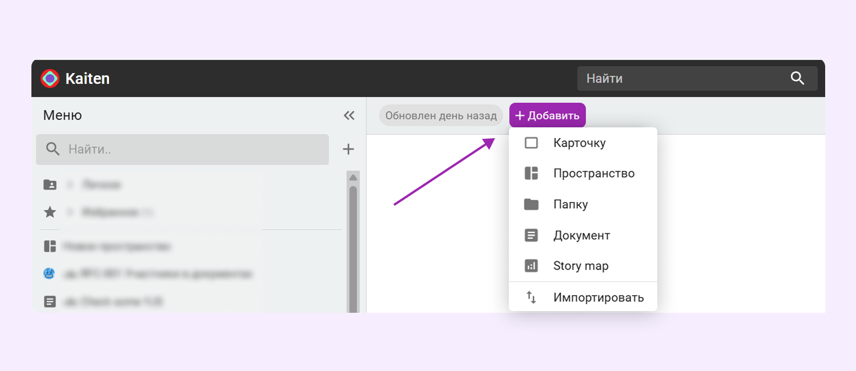Viewport: 856px width, 371px height.
Task: Choose Пространство in the add menu
Action: point(593,174)
